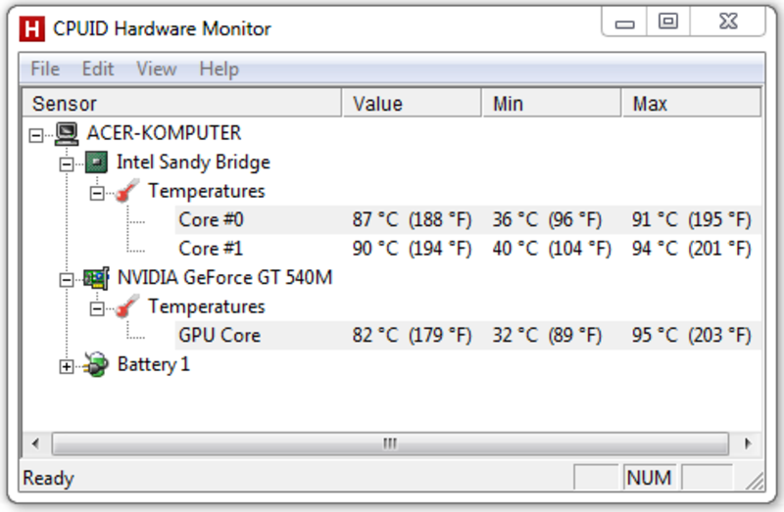Viewport: 784px width, 512px height.
Task: Open the View menu
Action: pyautogui.click(x=157, y=69)
